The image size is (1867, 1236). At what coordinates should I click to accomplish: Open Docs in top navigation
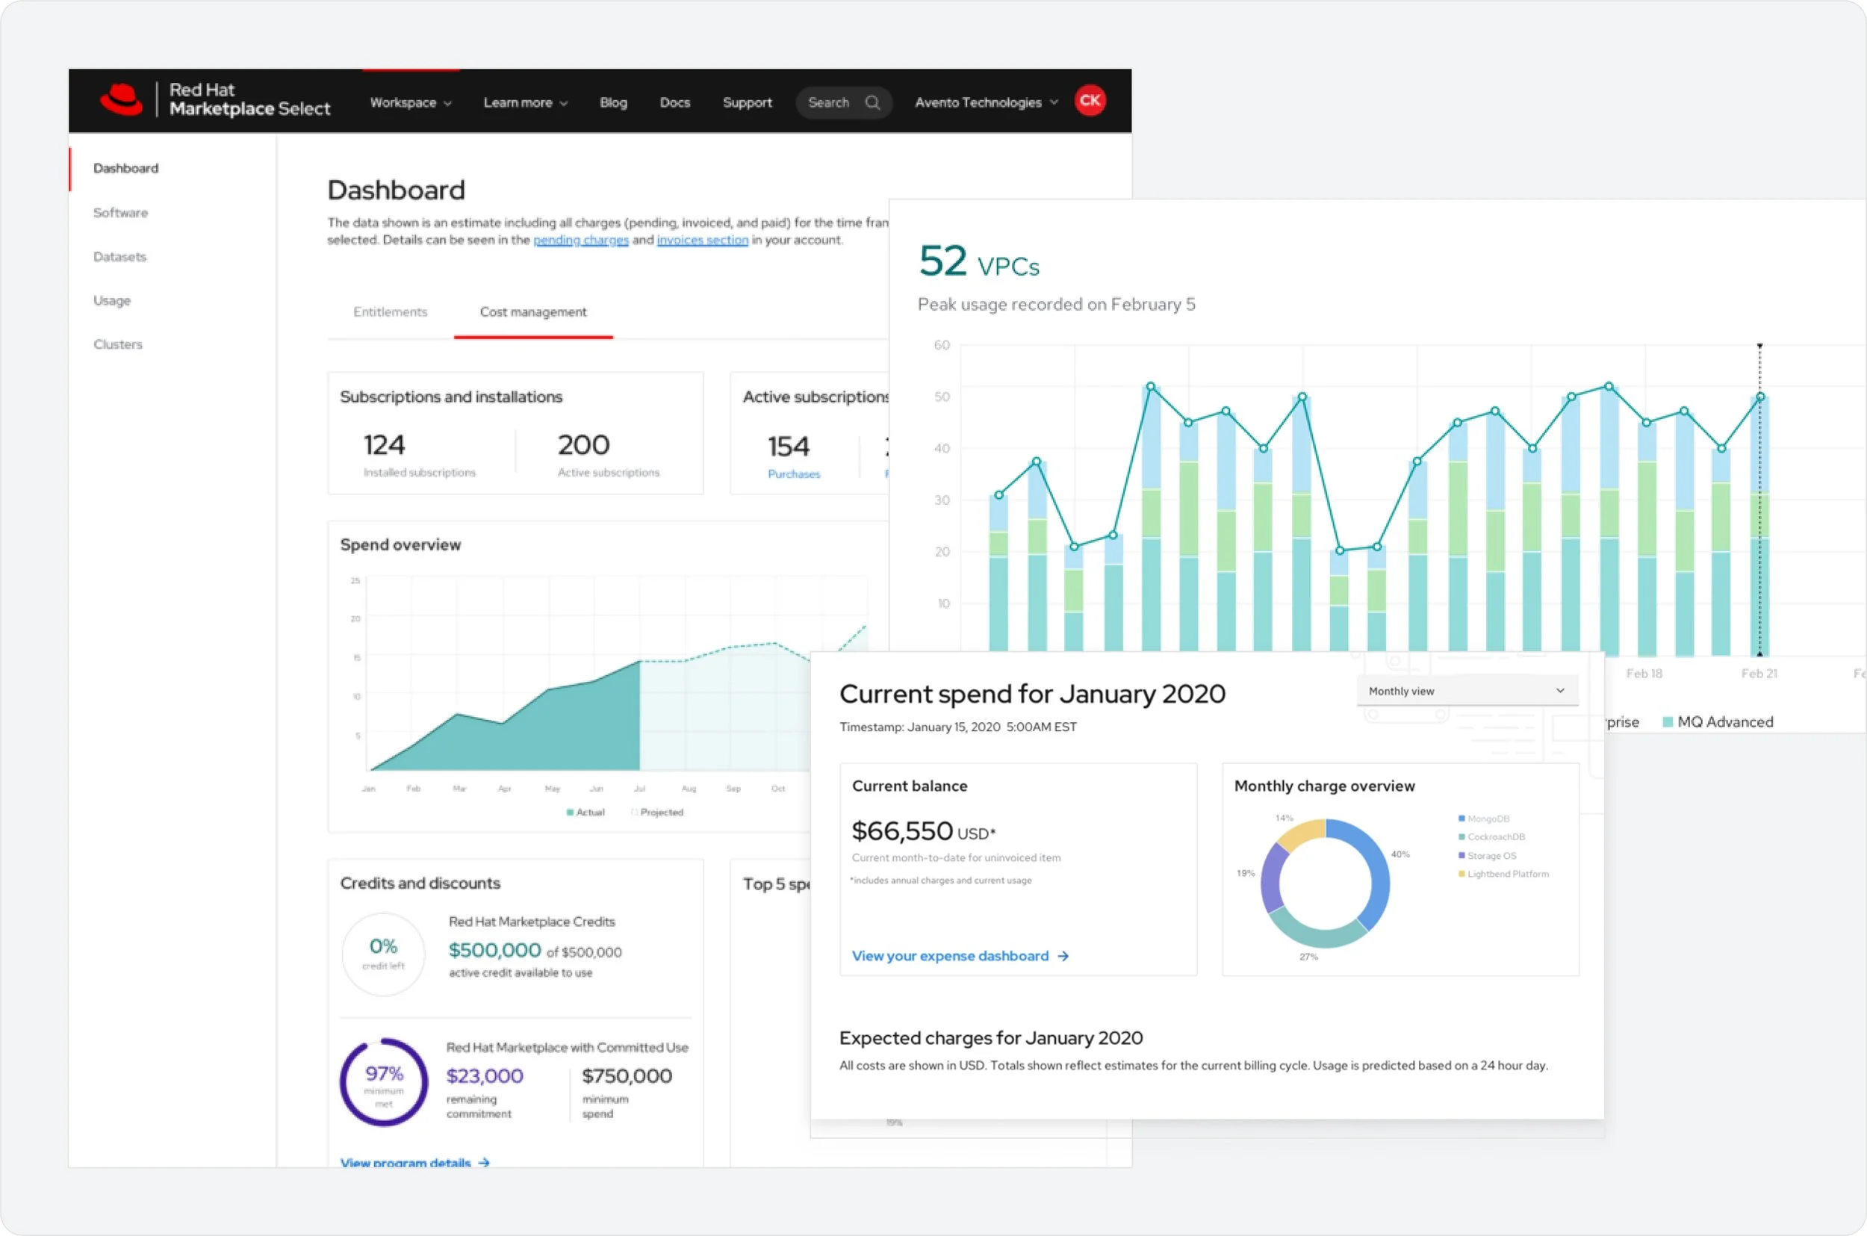[x=674, y=102]
